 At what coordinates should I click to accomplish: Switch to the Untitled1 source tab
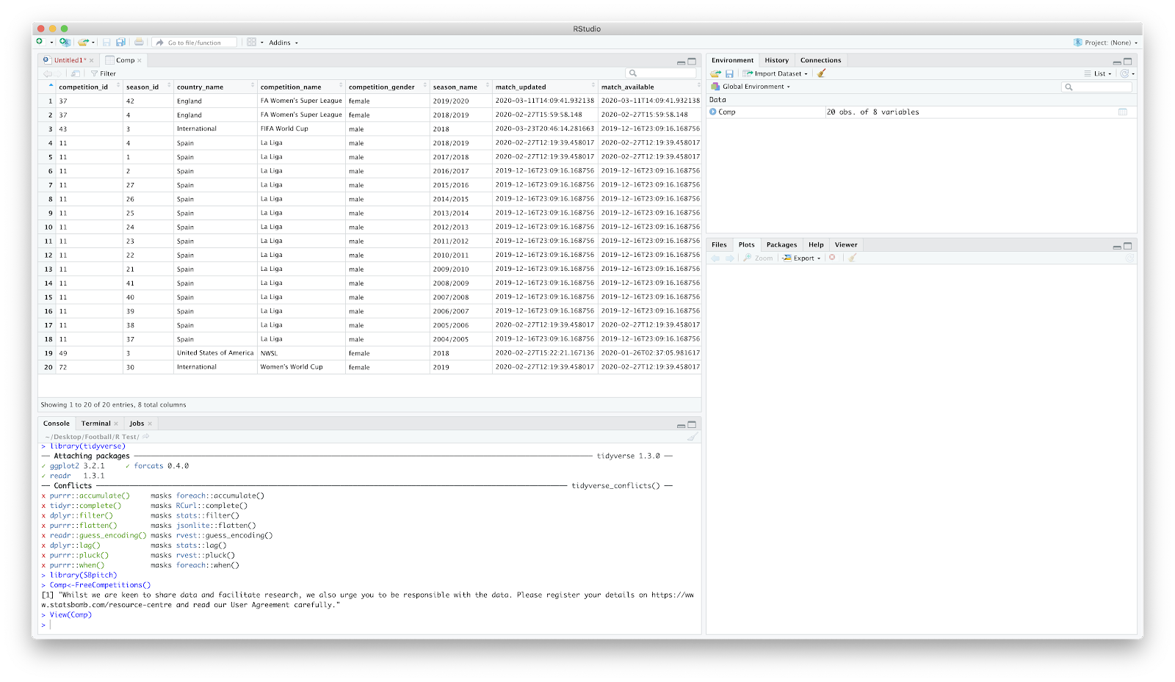pos(68,60)
